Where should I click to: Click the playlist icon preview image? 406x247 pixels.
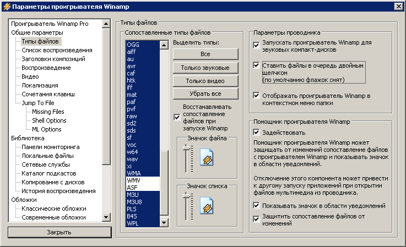click(207, 208)
